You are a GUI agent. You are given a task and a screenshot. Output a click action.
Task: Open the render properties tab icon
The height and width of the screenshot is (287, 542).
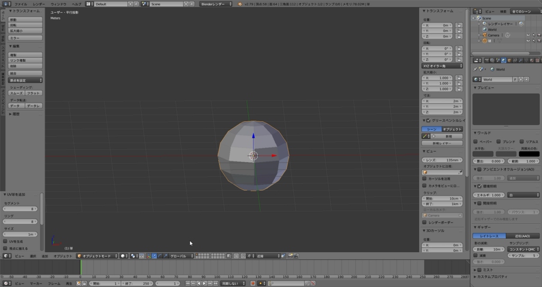pos(487,60)
